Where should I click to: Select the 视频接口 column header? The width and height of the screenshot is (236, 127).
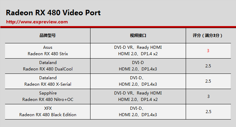[x=138, y=36]
